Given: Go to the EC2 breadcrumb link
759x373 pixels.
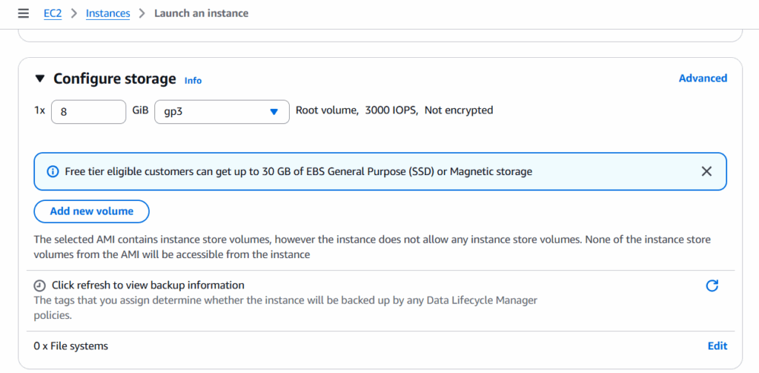Looking at the screenshot, I should pos(53,13).
